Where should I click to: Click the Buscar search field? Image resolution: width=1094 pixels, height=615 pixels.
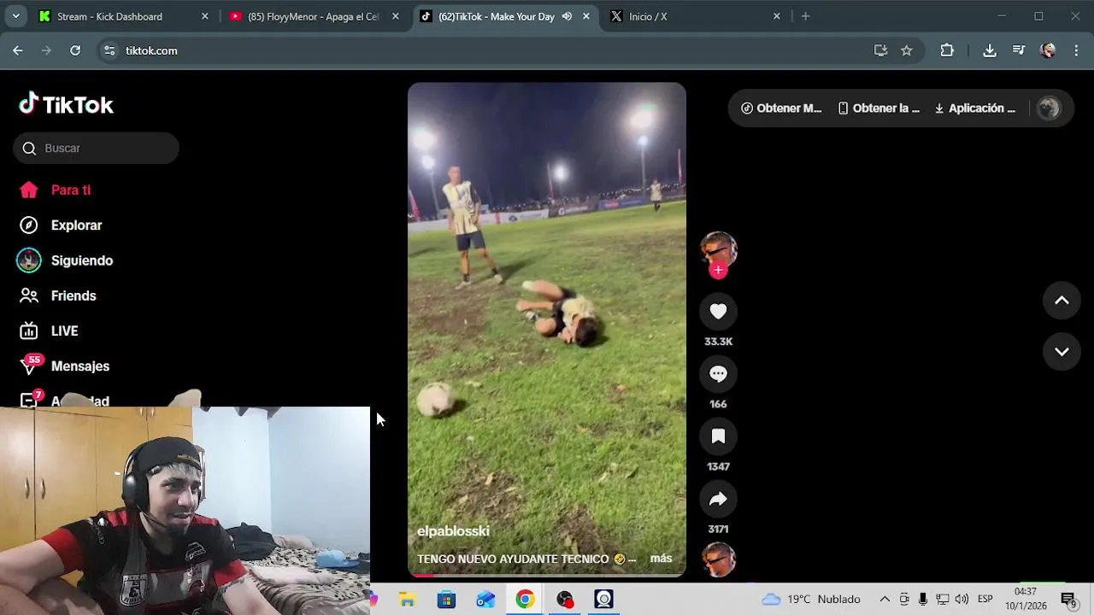(x=96, y=148)
